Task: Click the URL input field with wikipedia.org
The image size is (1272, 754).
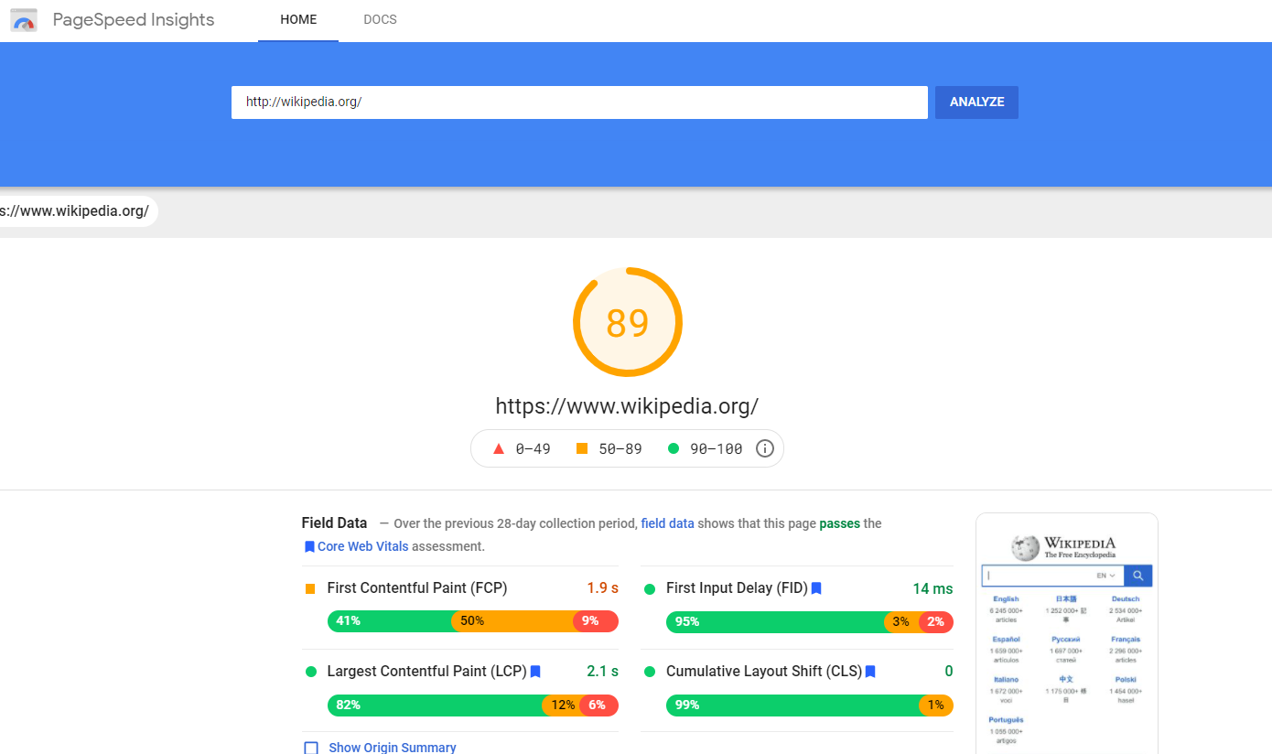Action: click(579, 102)
